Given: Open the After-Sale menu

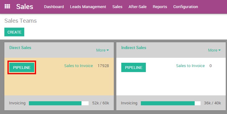Looking at the screenshot, I should click(x=137, y=7).
